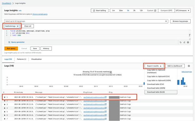Remove the bedrock-logs log group tag
195x121 pixels.
[17, 26]
